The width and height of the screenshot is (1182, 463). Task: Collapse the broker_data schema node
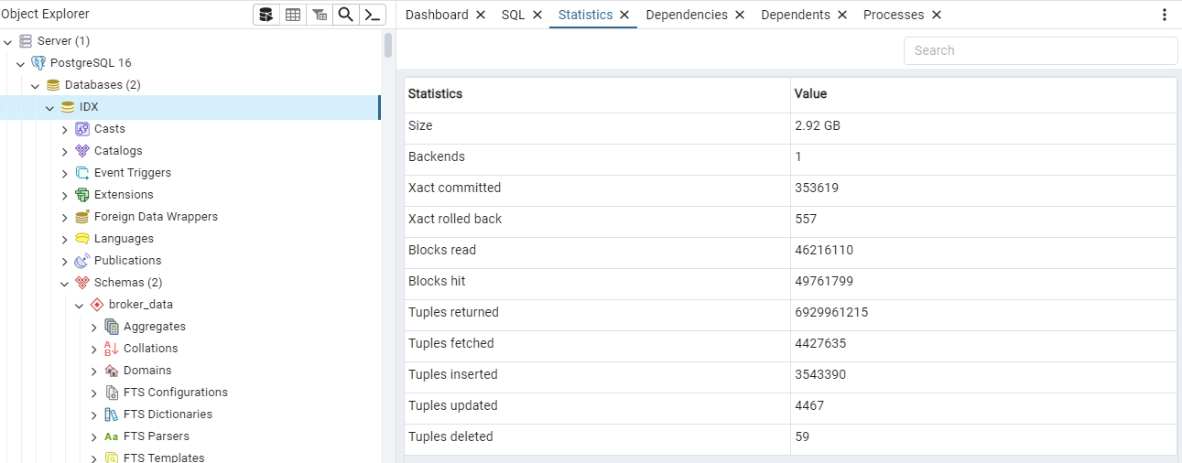pos(80,305)
